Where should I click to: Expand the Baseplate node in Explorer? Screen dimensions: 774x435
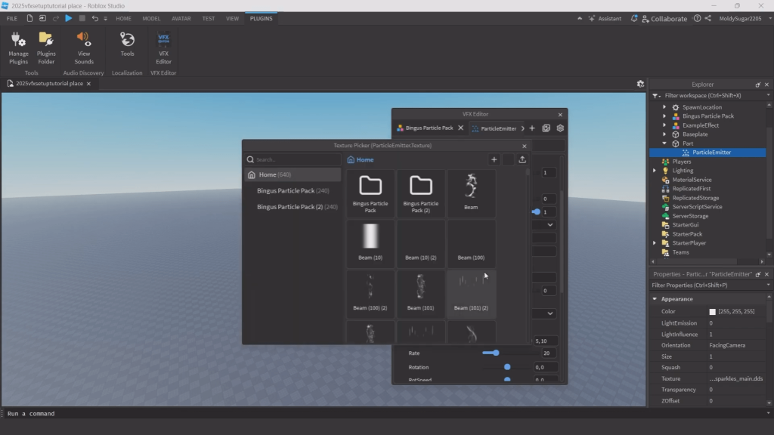click(664, 134)
